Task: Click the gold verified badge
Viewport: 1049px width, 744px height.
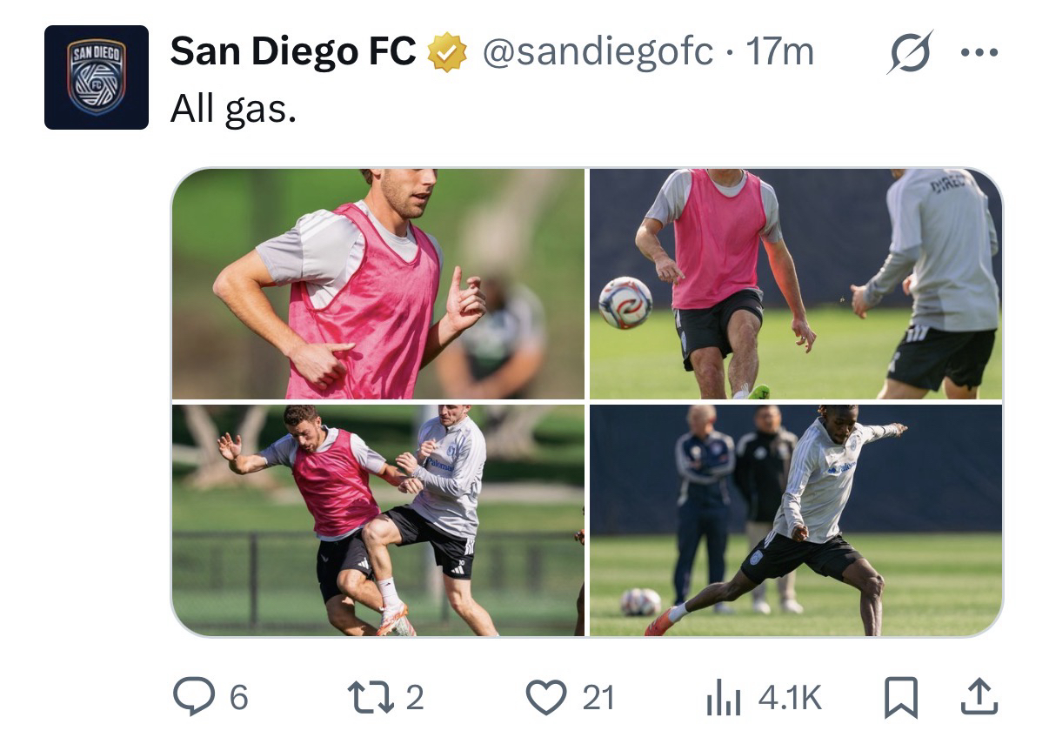Action: (x=447, y=54)
